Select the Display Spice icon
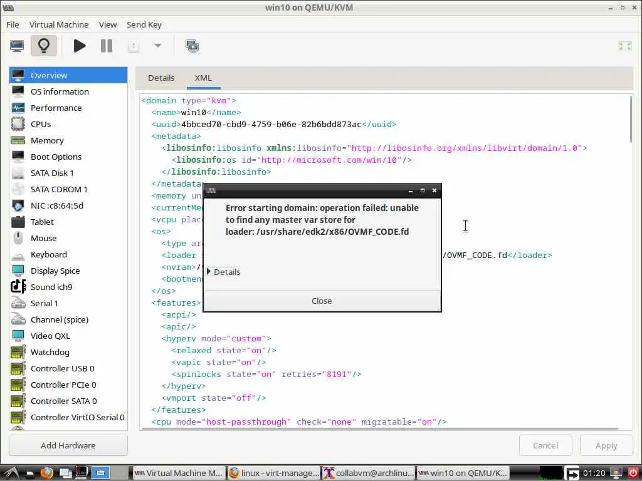 pyautogui.click(x=18, y=271)
